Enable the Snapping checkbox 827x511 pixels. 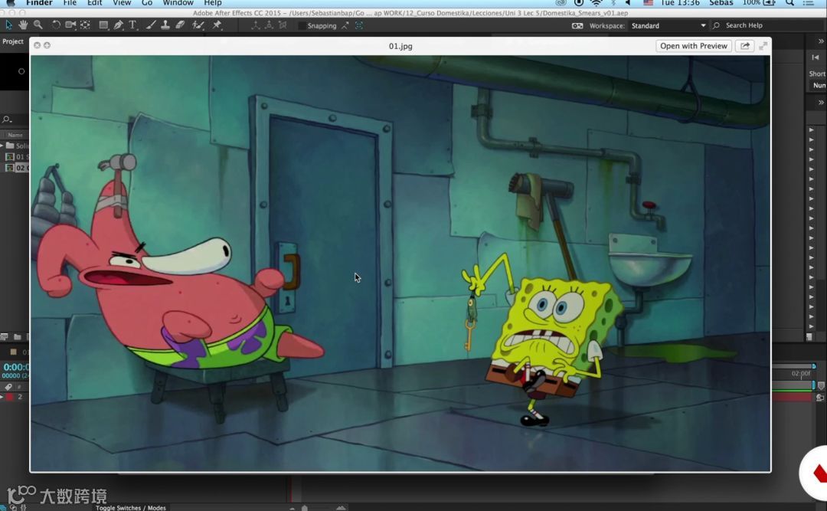pos(302,25)
